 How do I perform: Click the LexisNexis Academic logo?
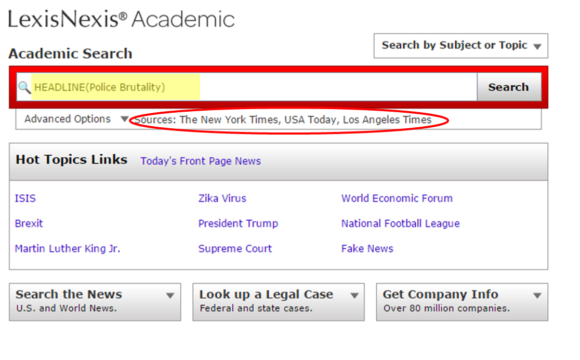point(121,19)
